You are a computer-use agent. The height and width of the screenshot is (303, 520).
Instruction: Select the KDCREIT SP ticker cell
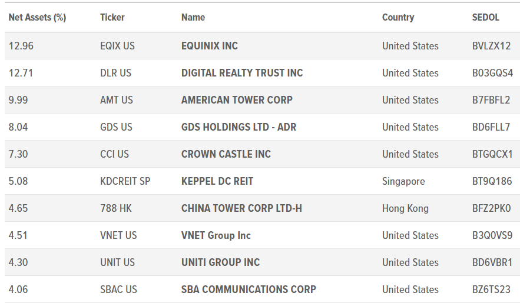[125, 181]
